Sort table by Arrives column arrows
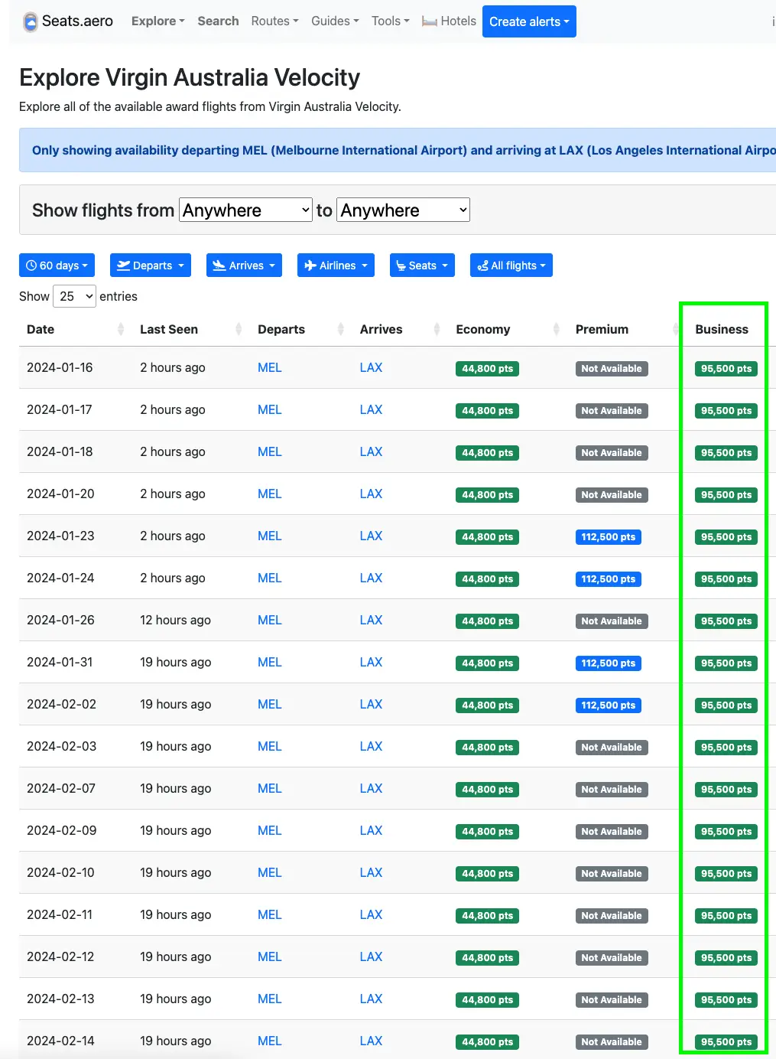This screenshot has height=1059, width=776. tap(437, 329)
